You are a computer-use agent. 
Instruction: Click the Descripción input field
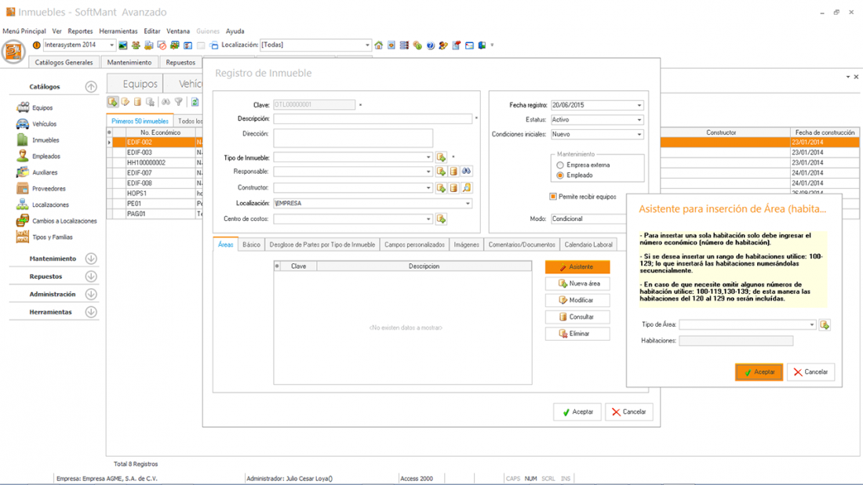[x=373, y=119]
